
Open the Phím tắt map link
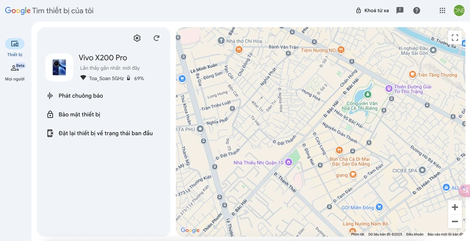(x=358, y=234)
